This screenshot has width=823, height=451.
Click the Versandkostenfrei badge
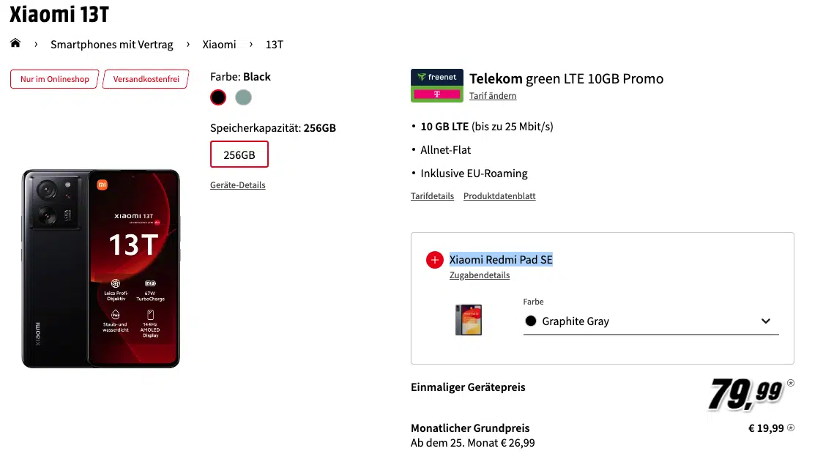(146, 79)
